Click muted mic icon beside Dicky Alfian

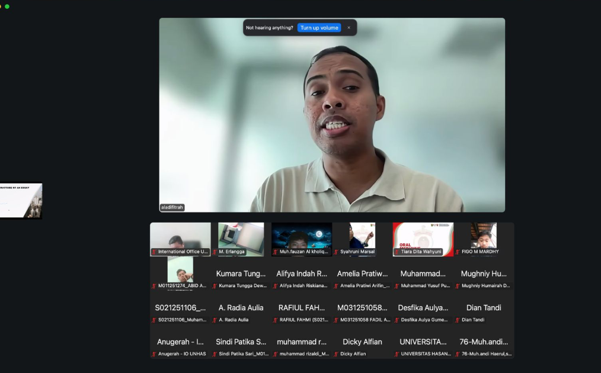pyautogui.click(x=336, y=354)
